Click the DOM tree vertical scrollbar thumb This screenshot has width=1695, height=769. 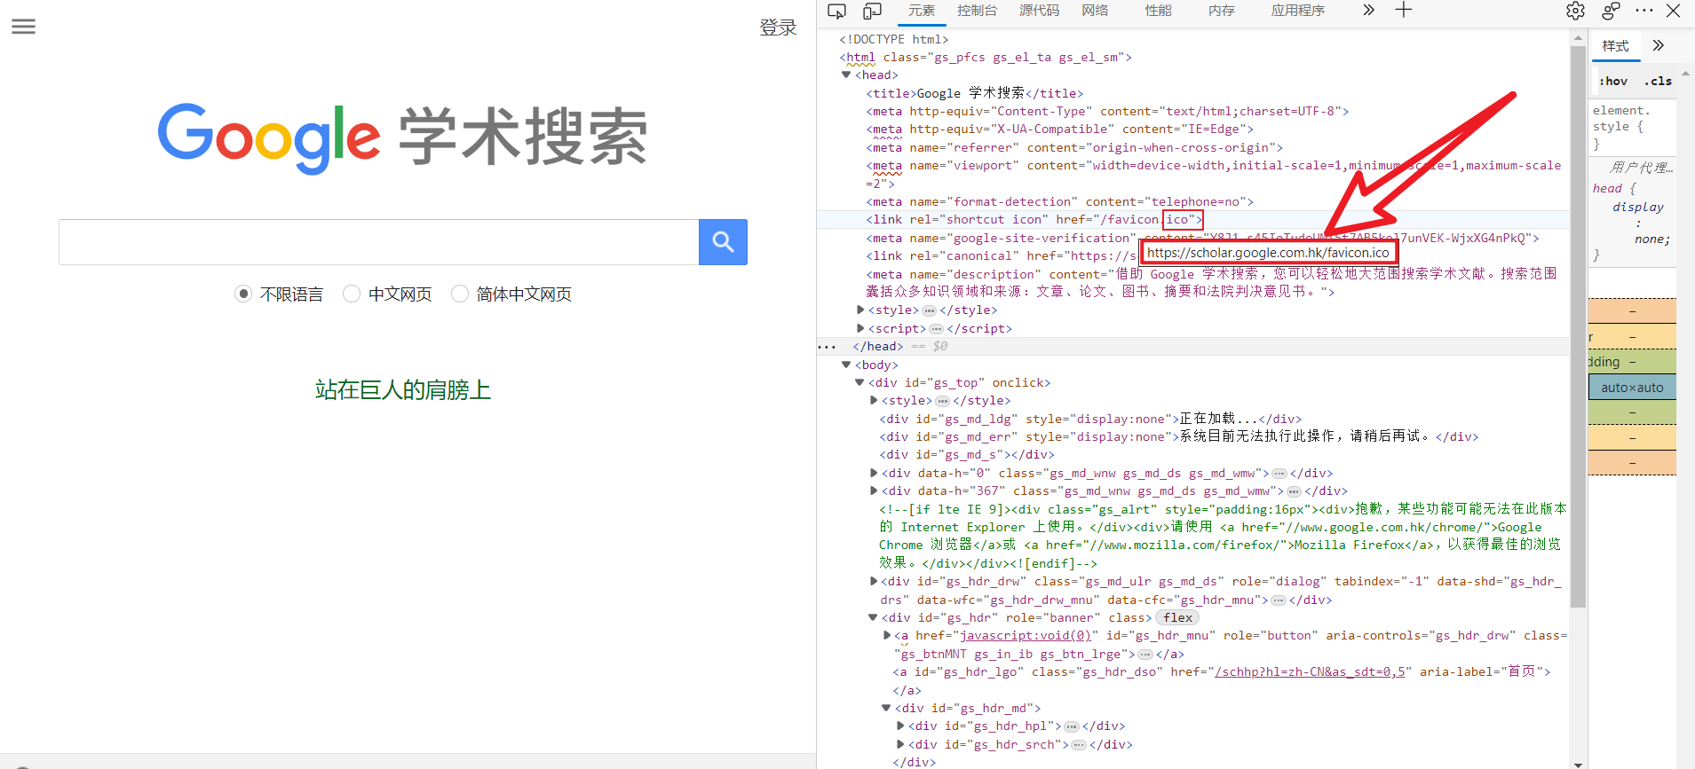pos(1578,326)
